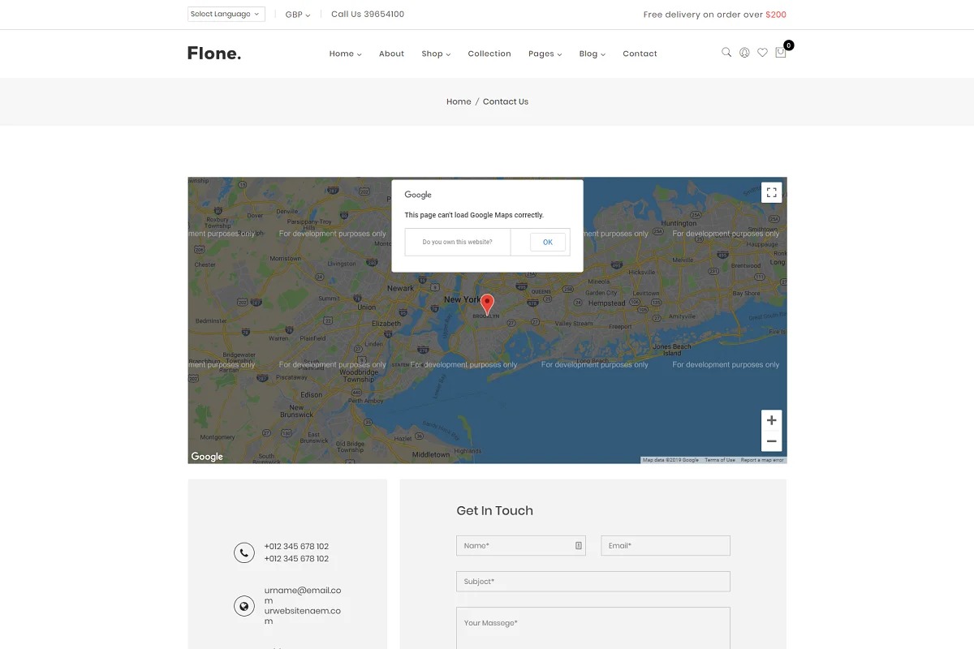The height and width of the screenshot is (649, 974).
Task: Go to the About menu item
Action: click(x=391, y=54)
